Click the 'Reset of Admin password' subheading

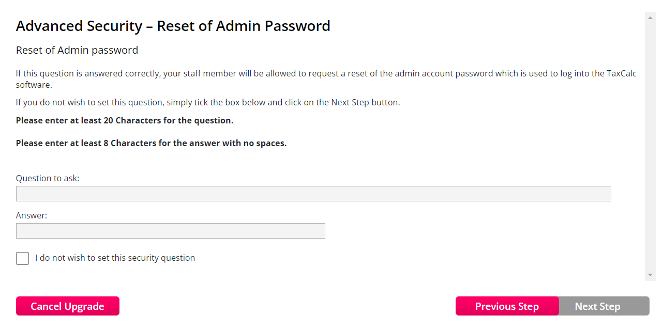pyautogui.click(x=77, y=50)
